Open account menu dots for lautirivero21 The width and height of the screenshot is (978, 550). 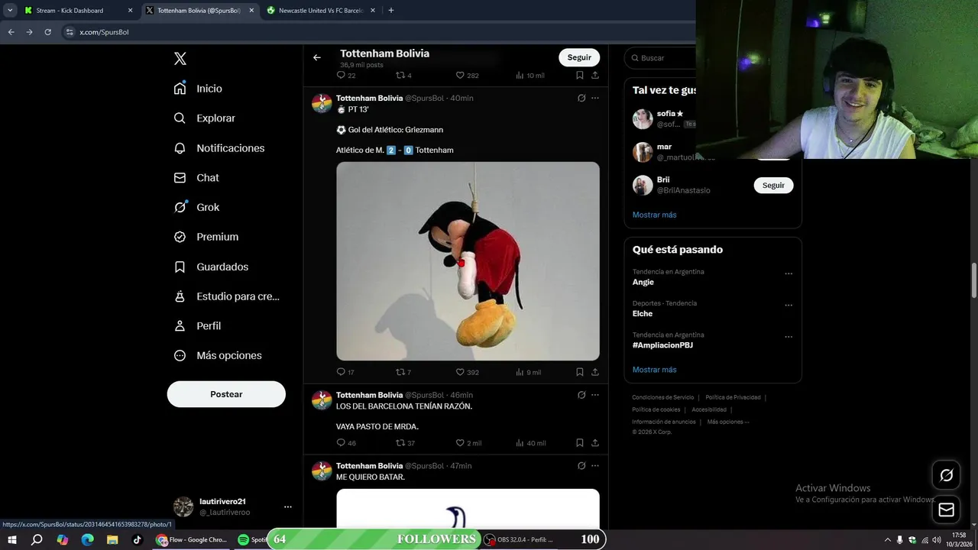pos(288,506)
